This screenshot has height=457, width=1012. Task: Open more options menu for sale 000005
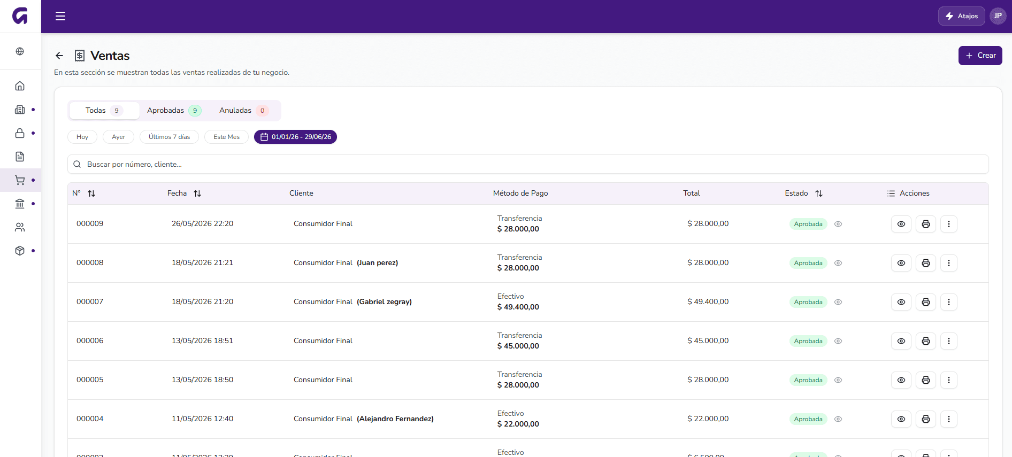coord(949,380)
